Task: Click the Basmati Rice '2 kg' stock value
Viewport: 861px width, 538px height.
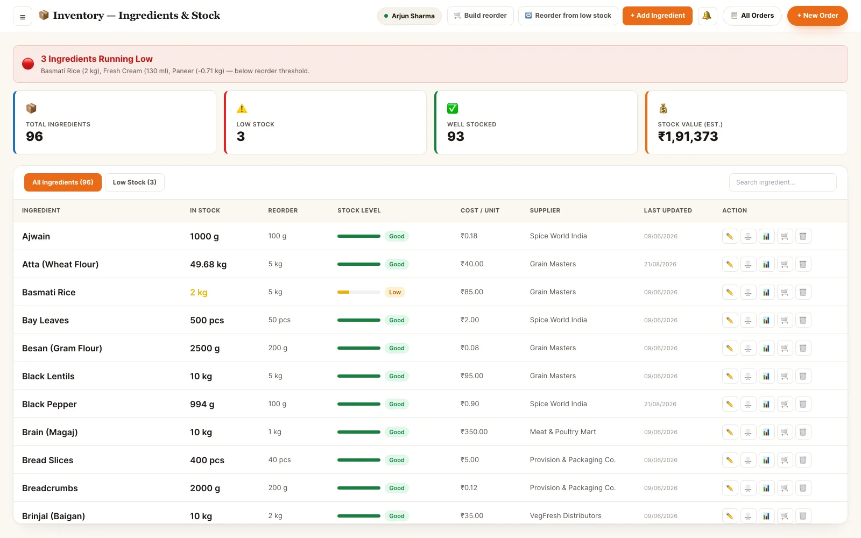Action: (199, 293)
